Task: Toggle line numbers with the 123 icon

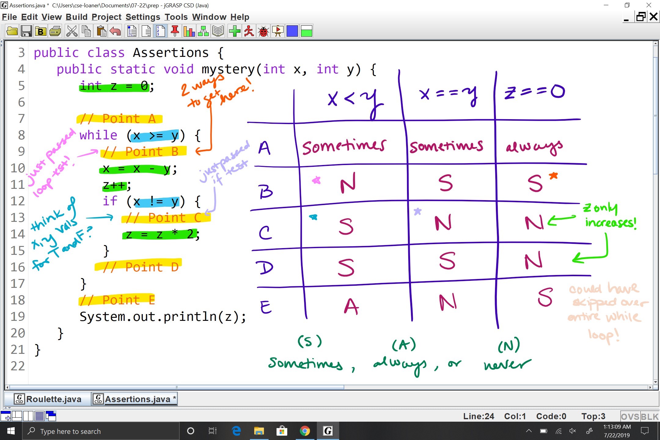Action: pos(160,31)
